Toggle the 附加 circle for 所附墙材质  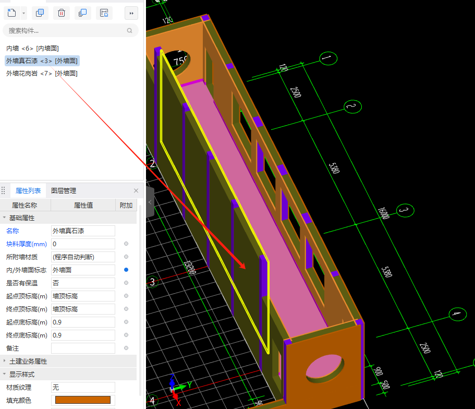coord(126,257)
